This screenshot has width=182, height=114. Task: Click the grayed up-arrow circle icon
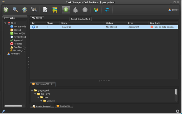click(x=85, y=10)
